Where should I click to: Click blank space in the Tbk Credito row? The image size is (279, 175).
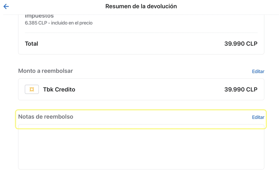point(149,90)
